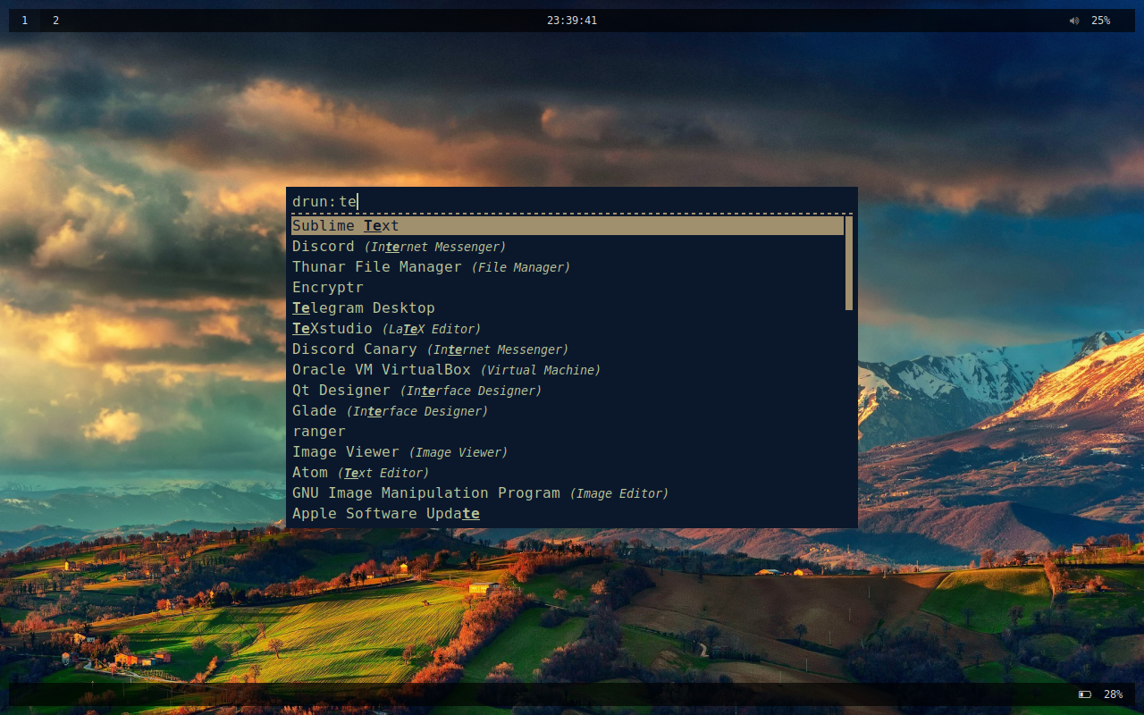Choose the Encryptr entry
Image resolution: width=1144 pixels, height=715 pixels.
click(568, 288)
